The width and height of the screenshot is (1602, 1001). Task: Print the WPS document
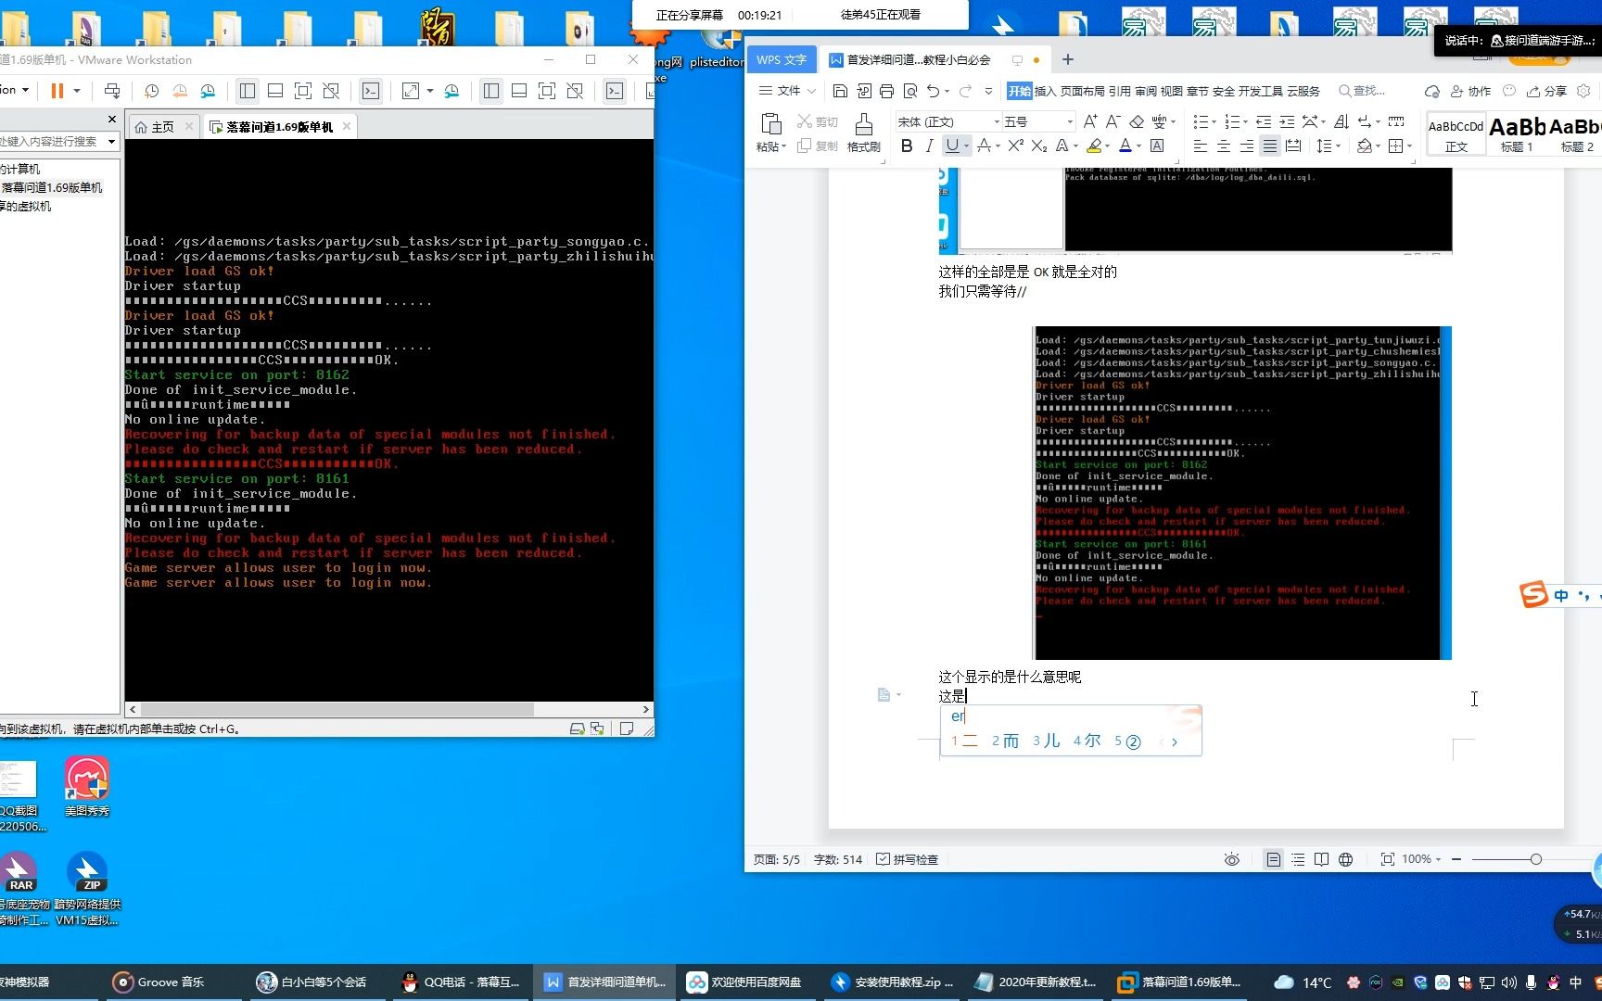(886, 91)
